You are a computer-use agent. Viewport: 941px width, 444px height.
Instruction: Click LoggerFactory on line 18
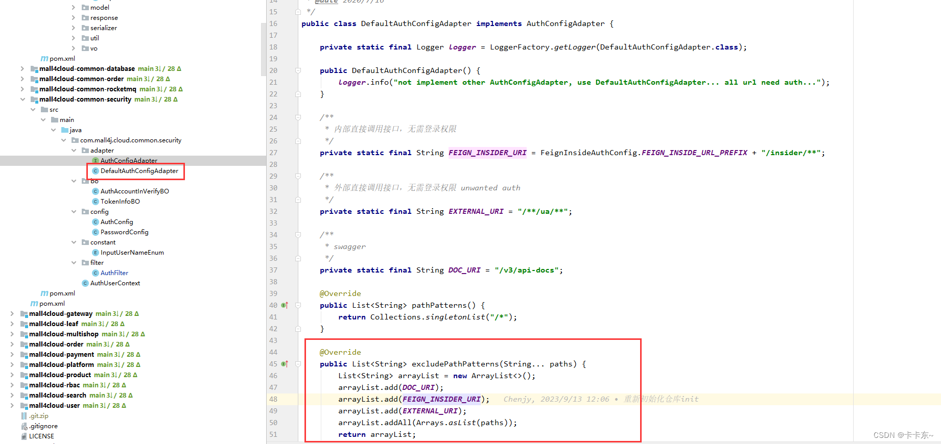520,47
